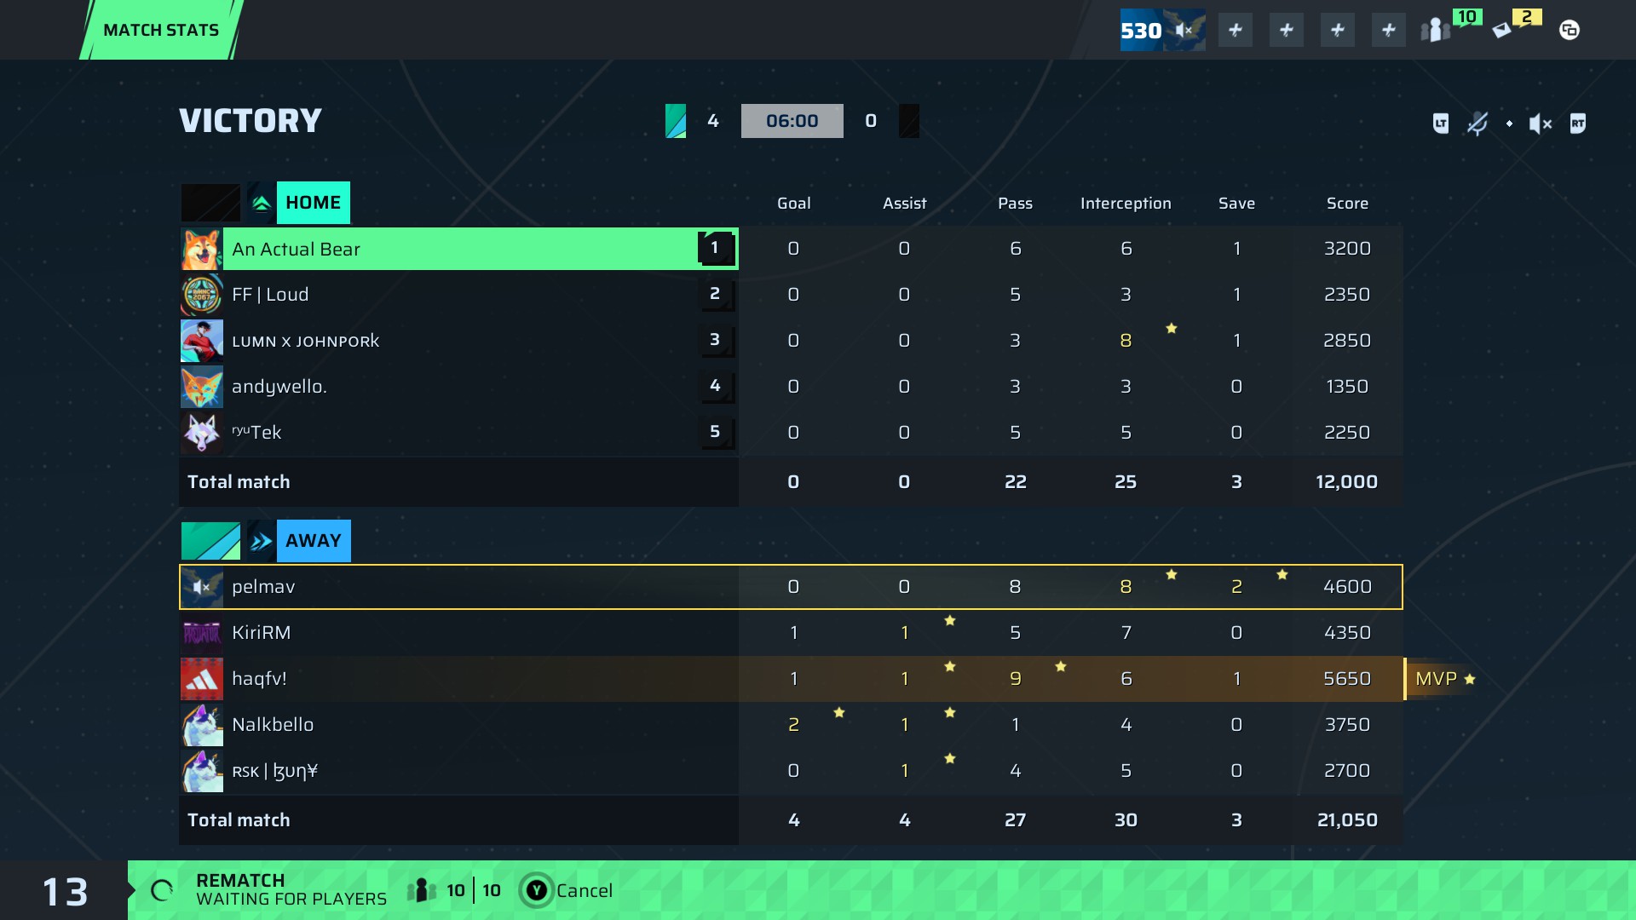The height and width of the screenshot is (920, 1636).
Task: Click the AWAY total score 21,050
Action: click(1347, 820)
